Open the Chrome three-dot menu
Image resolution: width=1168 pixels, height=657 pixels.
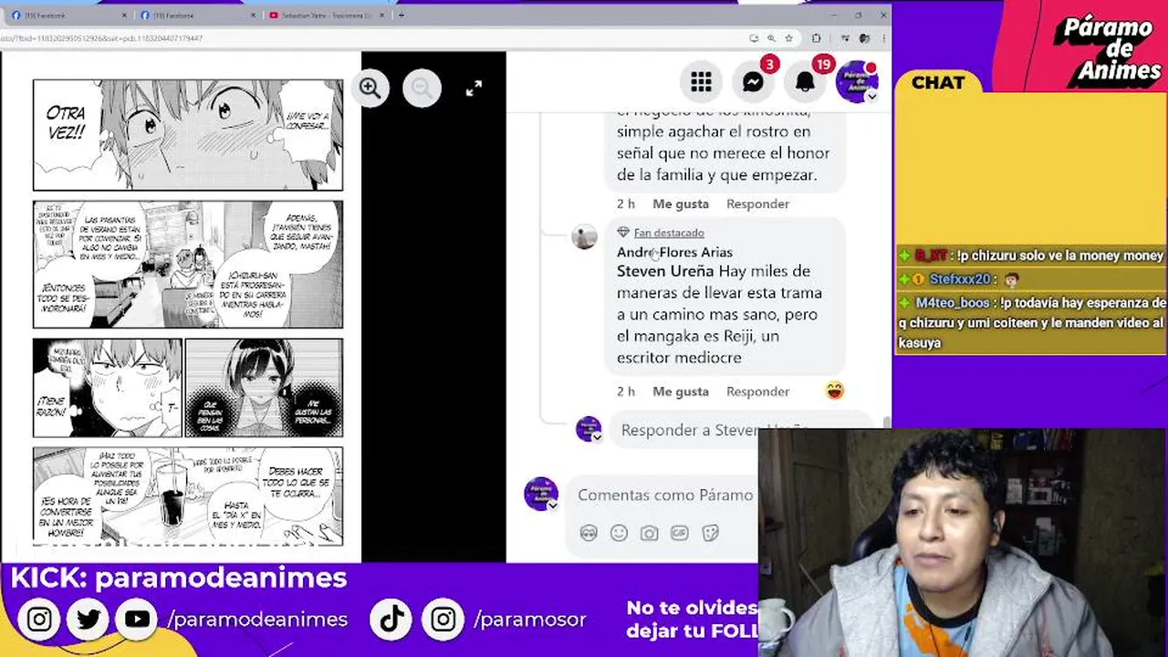pyautogui.click(x=882, y=38)
